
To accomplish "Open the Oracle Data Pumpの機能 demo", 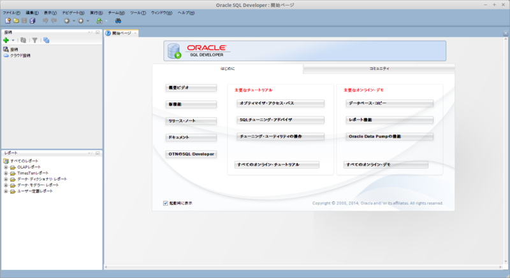I will point(390,137).
